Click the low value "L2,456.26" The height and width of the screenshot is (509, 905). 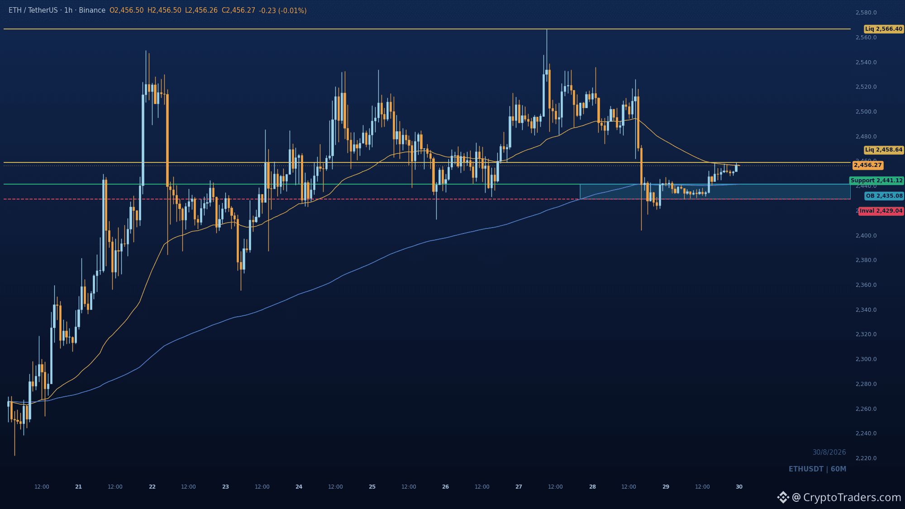point(201,10)
